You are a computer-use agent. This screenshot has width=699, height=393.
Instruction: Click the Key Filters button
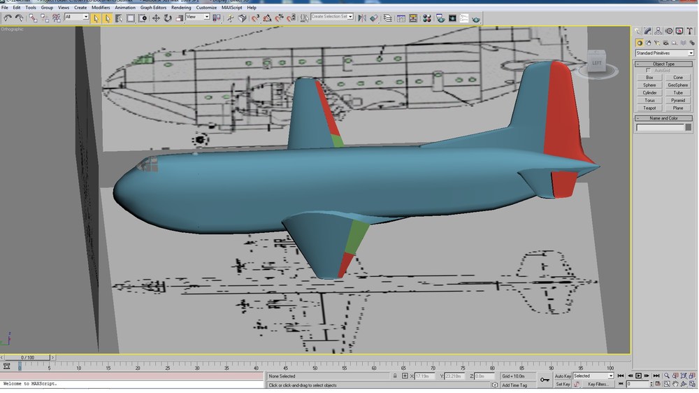[598, 384]
